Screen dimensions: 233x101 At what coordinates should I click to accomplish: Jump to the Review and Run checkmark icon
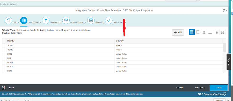pos(109,20)
